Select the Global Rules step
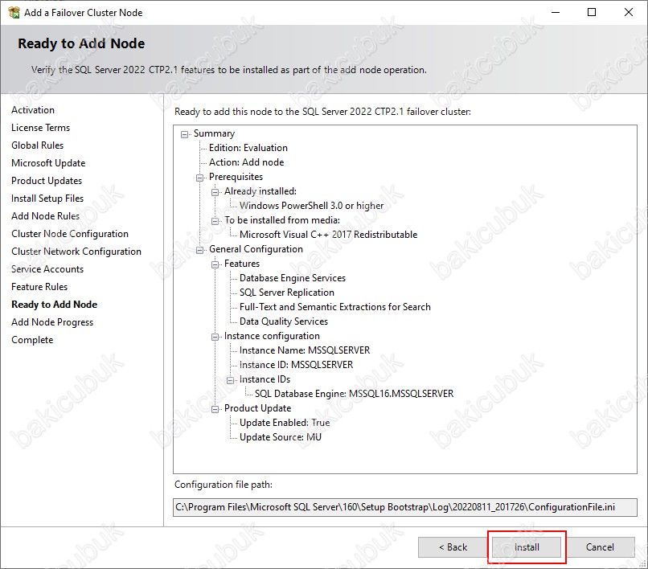The width and height of the screenshot is (648, 569). coord(37,145)
